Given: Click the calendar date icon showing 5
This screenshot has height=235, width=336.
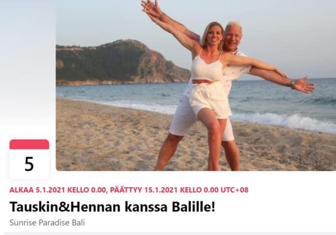Looking at the screenshot, I should [29, 159].
